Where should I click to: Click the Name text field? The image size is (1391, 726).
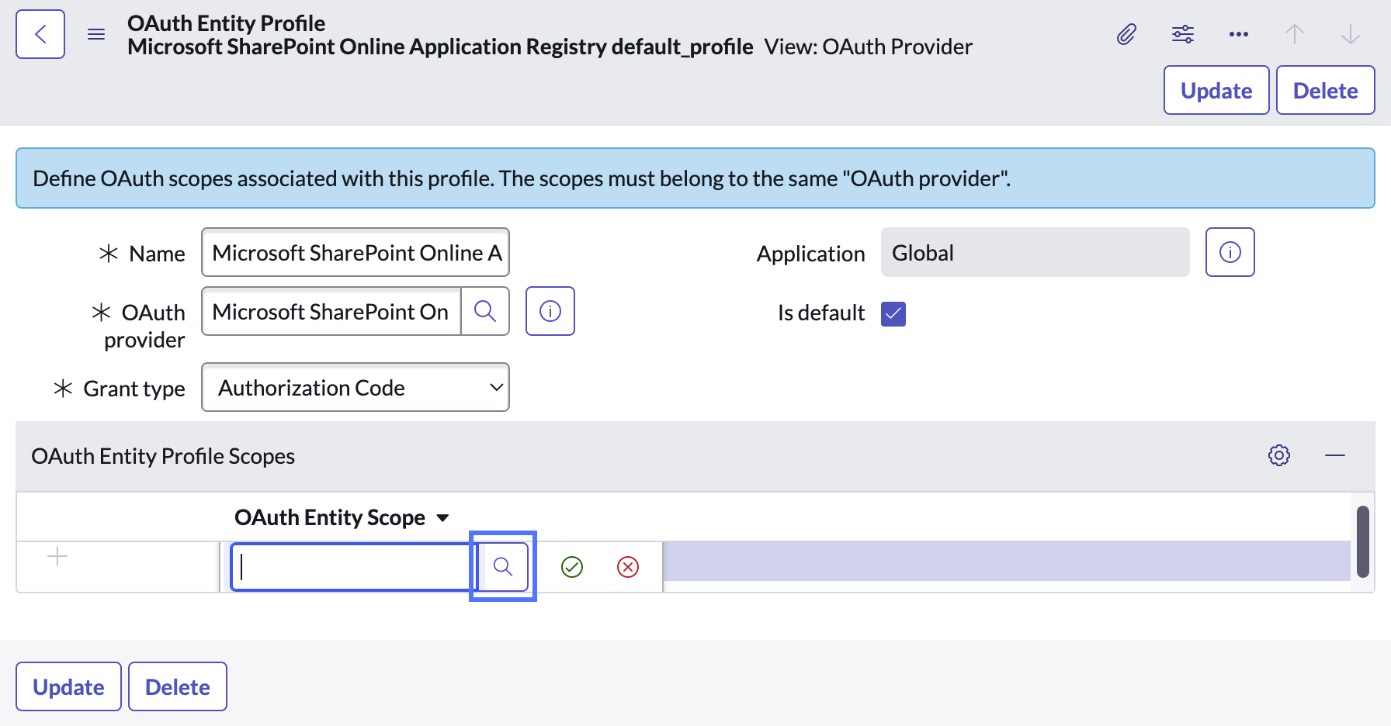pyautogui.click(x=356, y=252)
